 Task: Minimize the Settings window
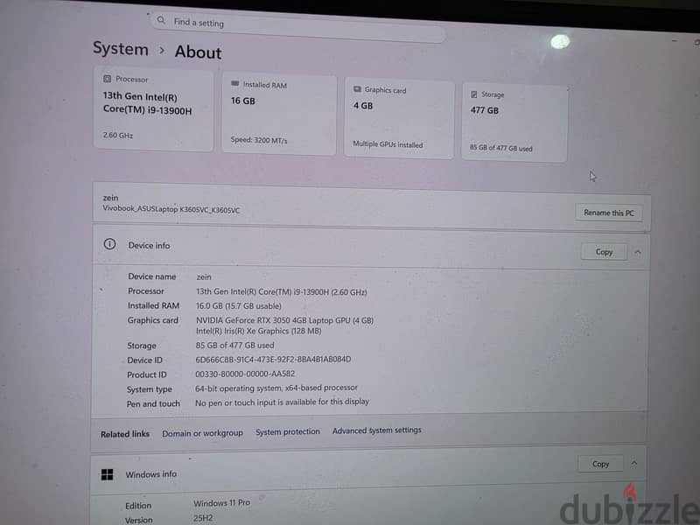coord(674,40)
